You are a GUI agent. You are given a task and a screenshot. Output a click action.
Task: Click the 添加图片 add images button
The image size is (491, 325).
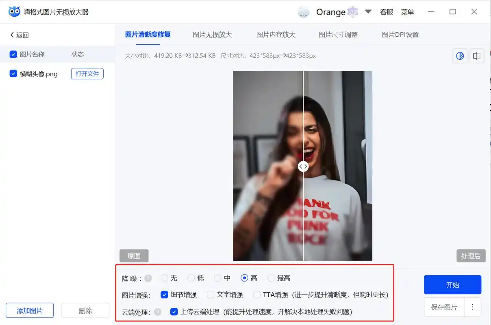29,310
